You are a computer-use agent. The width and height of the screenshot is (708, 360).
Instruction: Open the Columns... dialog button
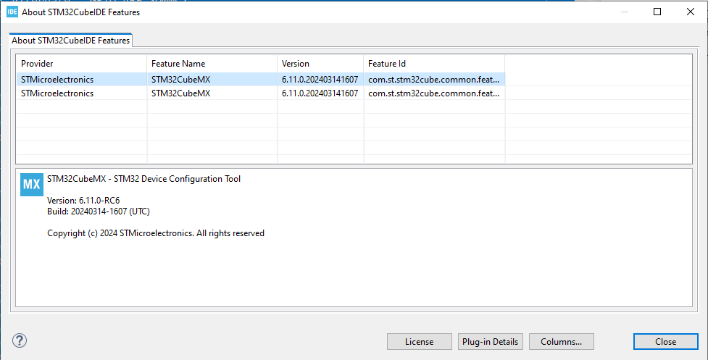561,341
